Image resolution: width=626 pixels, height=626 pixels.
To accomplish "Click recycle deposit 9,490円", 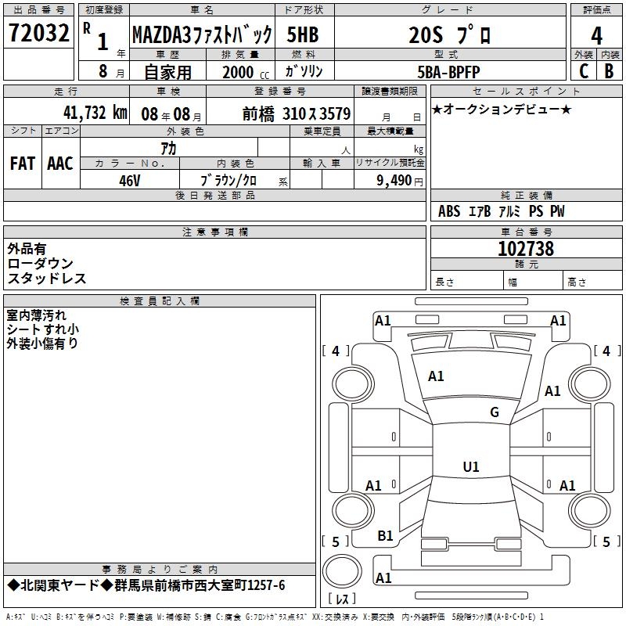I will click(400, 181).
